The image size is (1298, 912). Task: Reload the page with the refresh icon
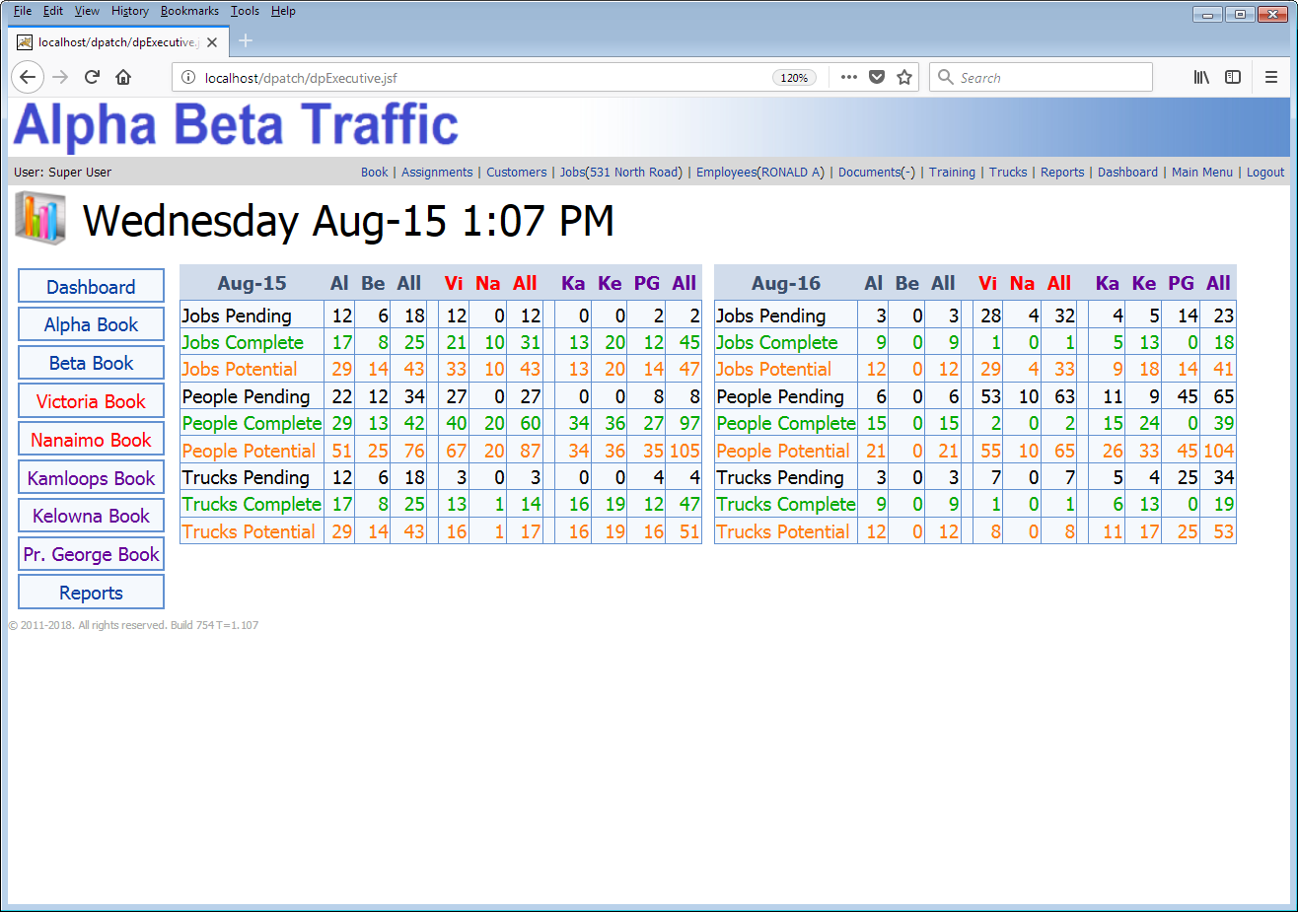point(92,77)
